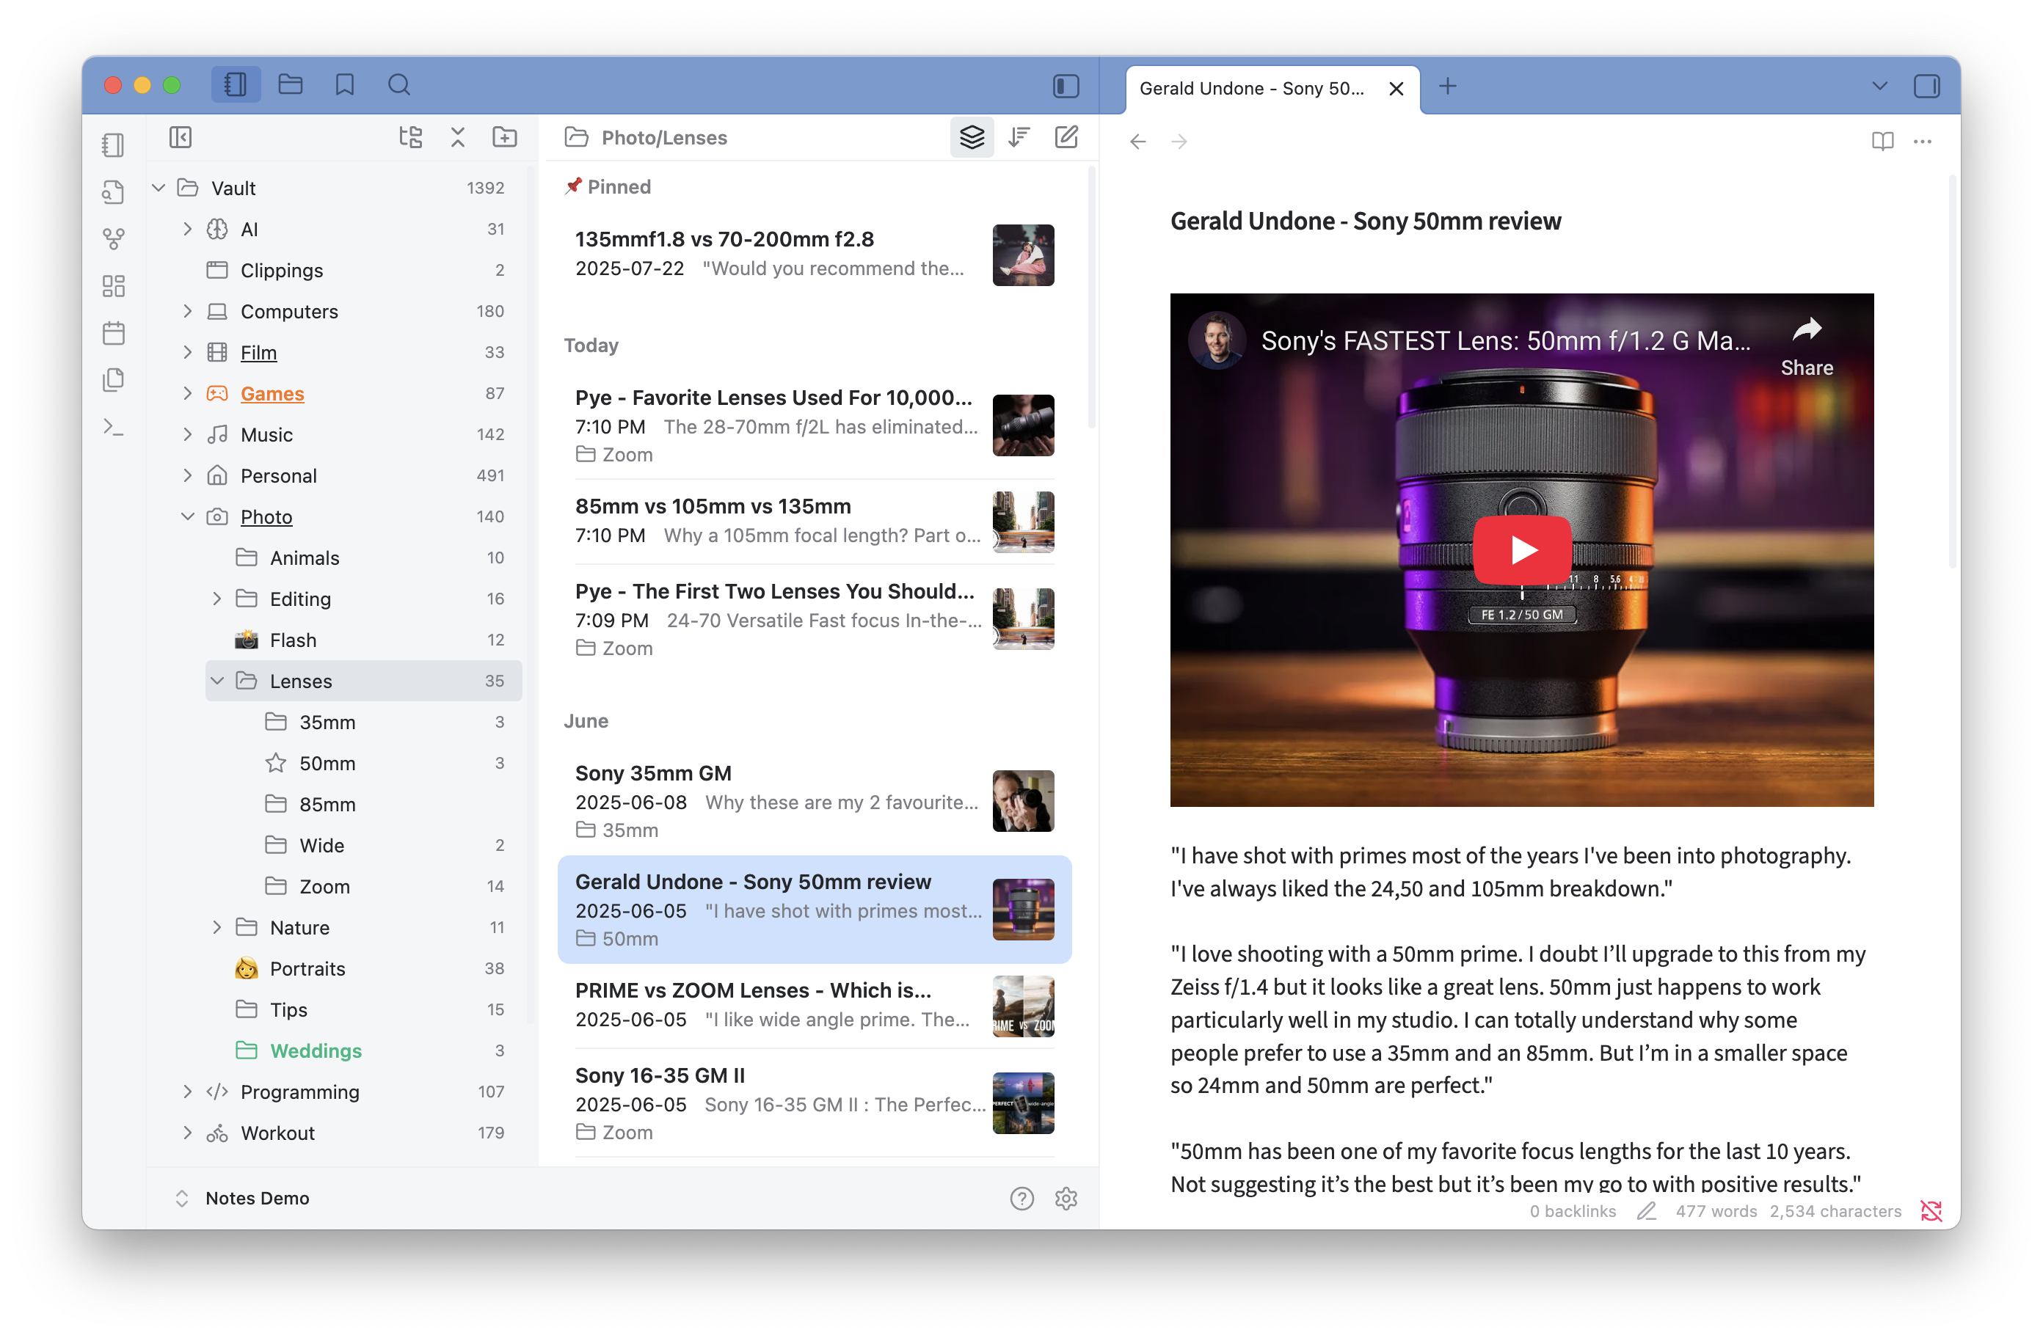Viewport: 2043px width, 1338px height.
Task: Open the templates copy ribbon icon
Action: tap(113, 379)
